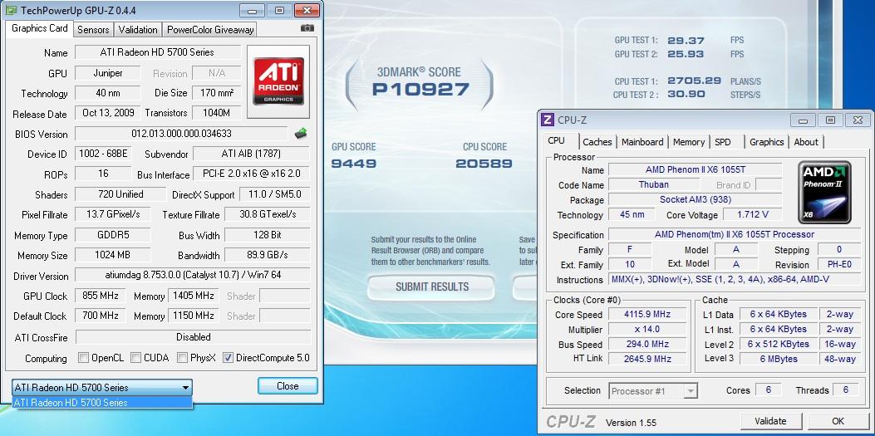
Task: Click the Subvendor value ATI AIB (1787)
Action: click(x=252, y=154)
